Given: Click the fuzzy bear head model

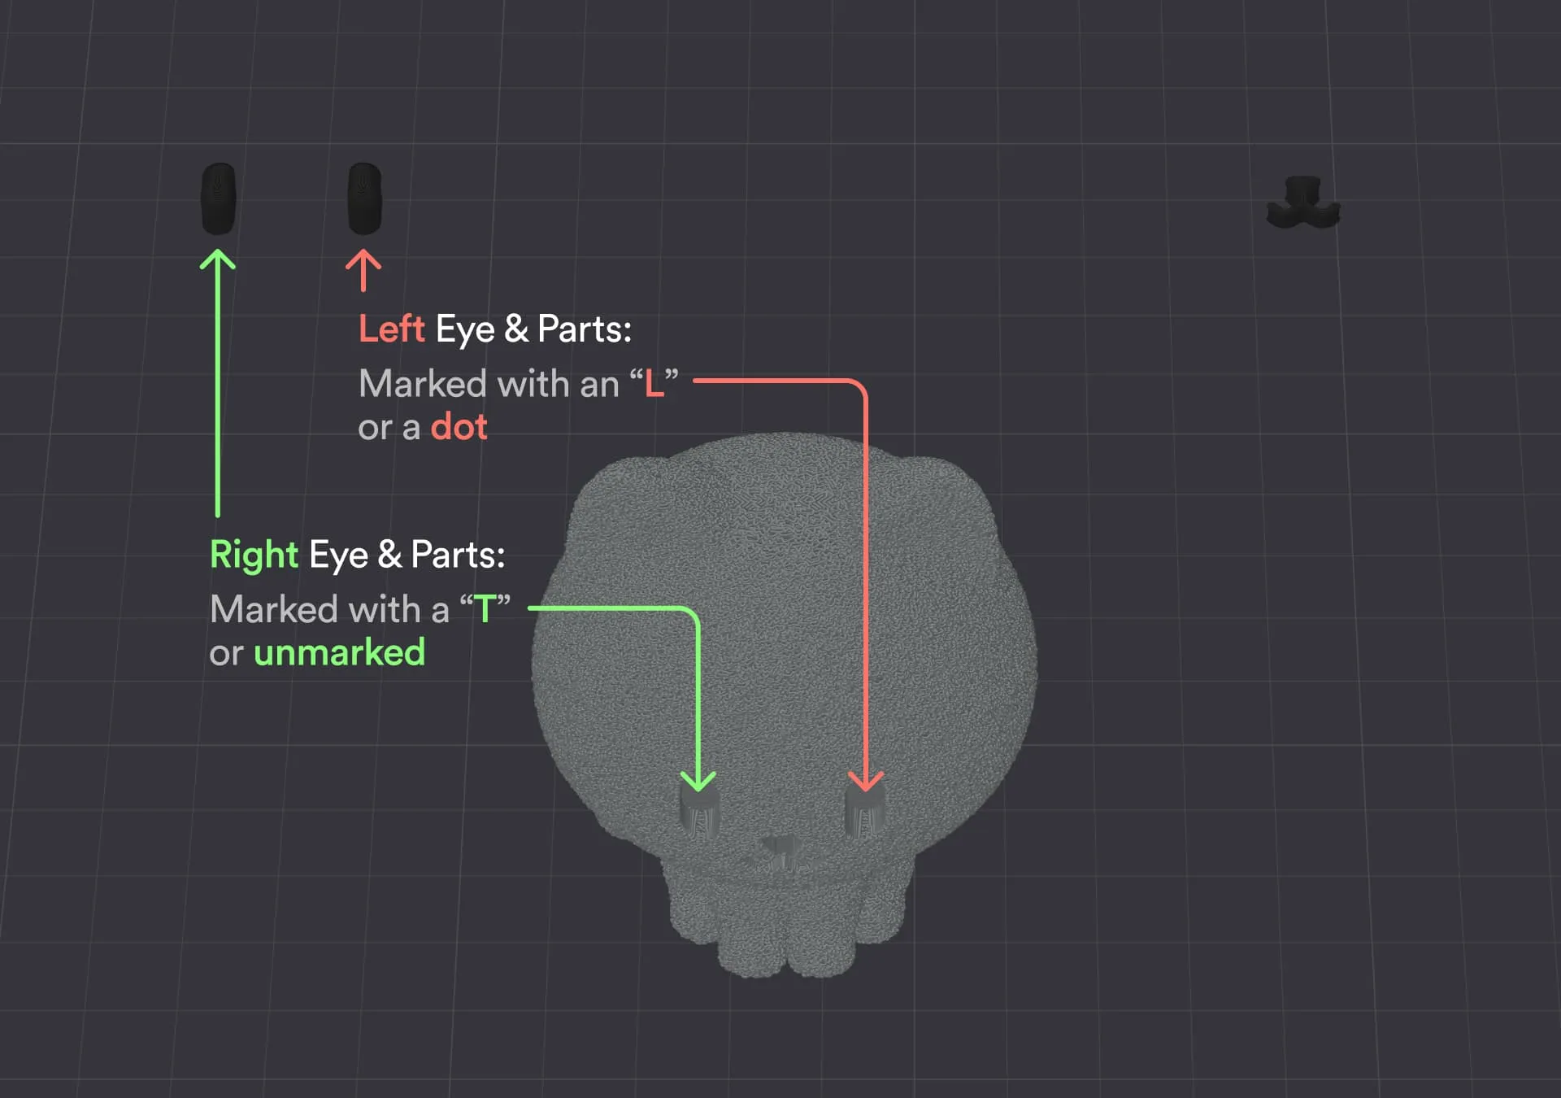Looking at the screenshot, I should point(785,704).
